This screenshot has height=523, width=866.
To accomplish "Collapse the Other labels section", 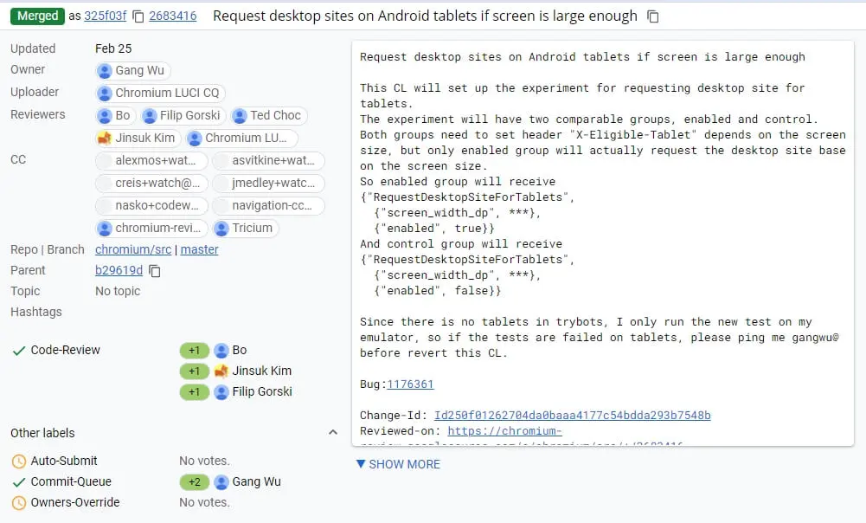I will (333, 432).
